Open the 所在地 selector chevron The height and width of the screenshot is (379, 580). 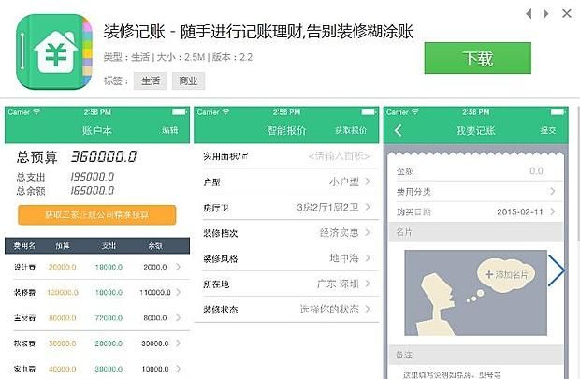[x=368, y=284]
